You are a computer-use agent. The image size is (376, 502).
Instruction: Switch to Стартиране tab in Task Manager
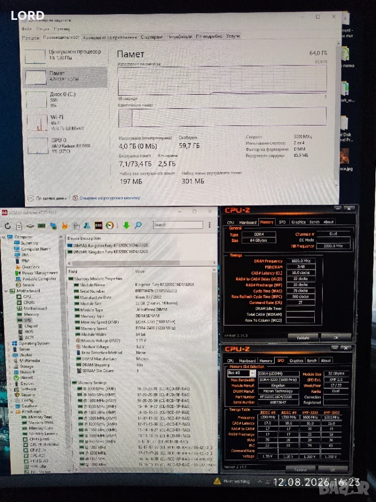(x=152, y=37)
